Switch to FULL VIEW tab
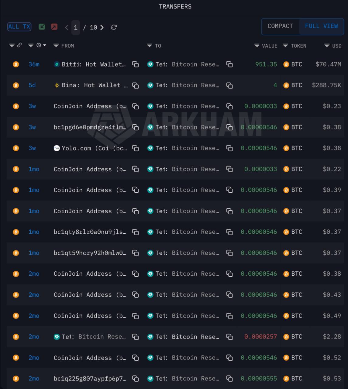This screenshot has width=348, height=389. pos(321,26)
